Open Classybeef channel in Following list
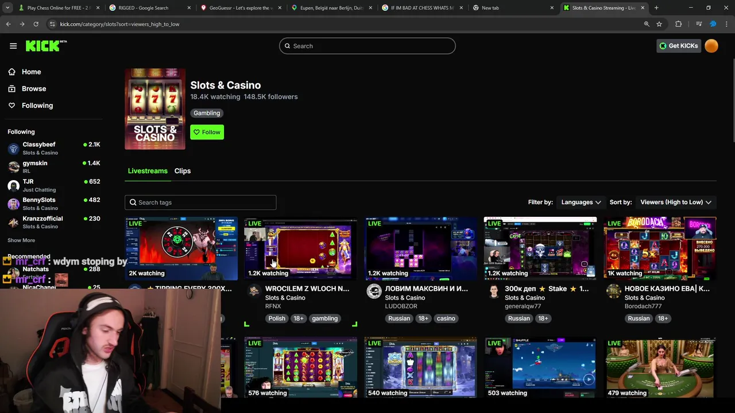Viewport: 735px width, 413px height. click(54, 148)
